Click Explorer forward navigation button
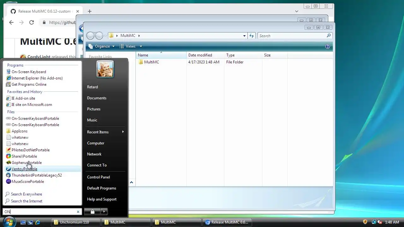This screenshot has height=227, width=404. [x=99, y=36]
